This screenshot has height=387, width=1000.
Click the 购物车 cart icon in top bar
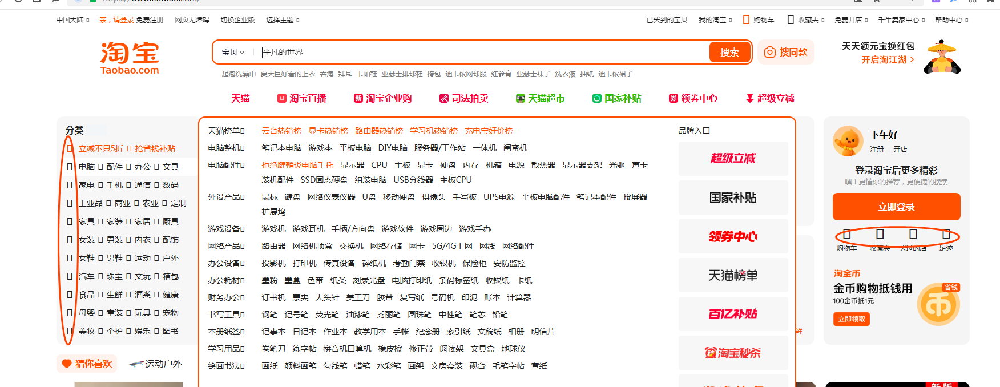click(x=746, y=20)
